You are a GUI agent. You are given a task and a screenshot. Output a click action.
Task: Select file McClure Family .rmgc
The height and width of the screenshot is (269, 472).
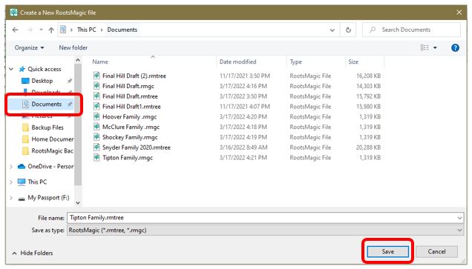click(x=131, y=127)
